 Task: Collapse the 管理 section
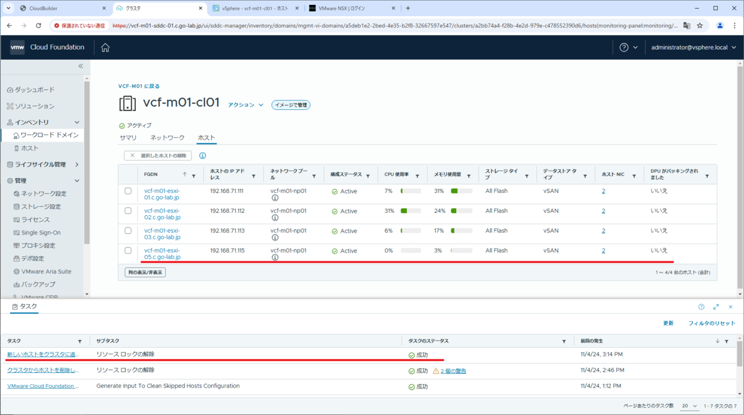pyautogui.click(x=77, y=181)
